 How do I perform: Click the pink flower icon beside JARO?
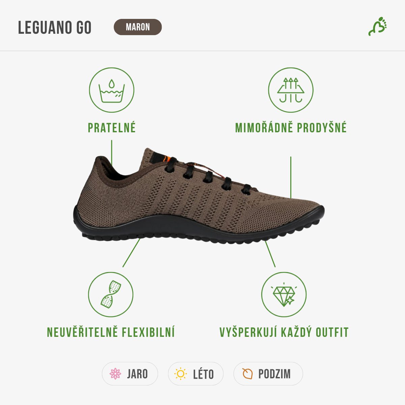click(115, 374)
